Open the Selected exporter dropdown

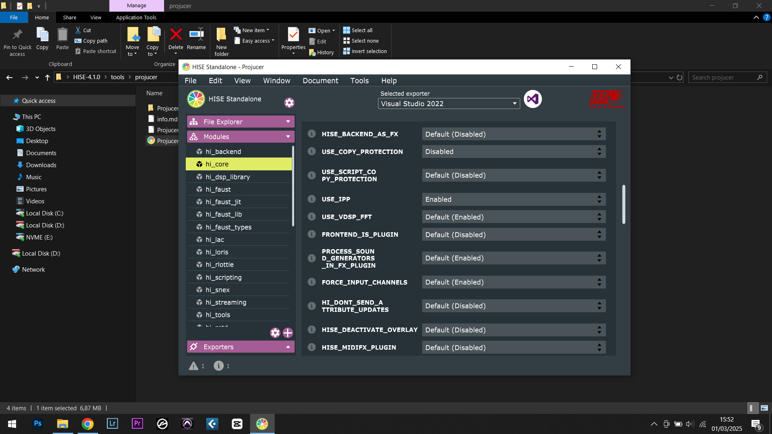449,104
